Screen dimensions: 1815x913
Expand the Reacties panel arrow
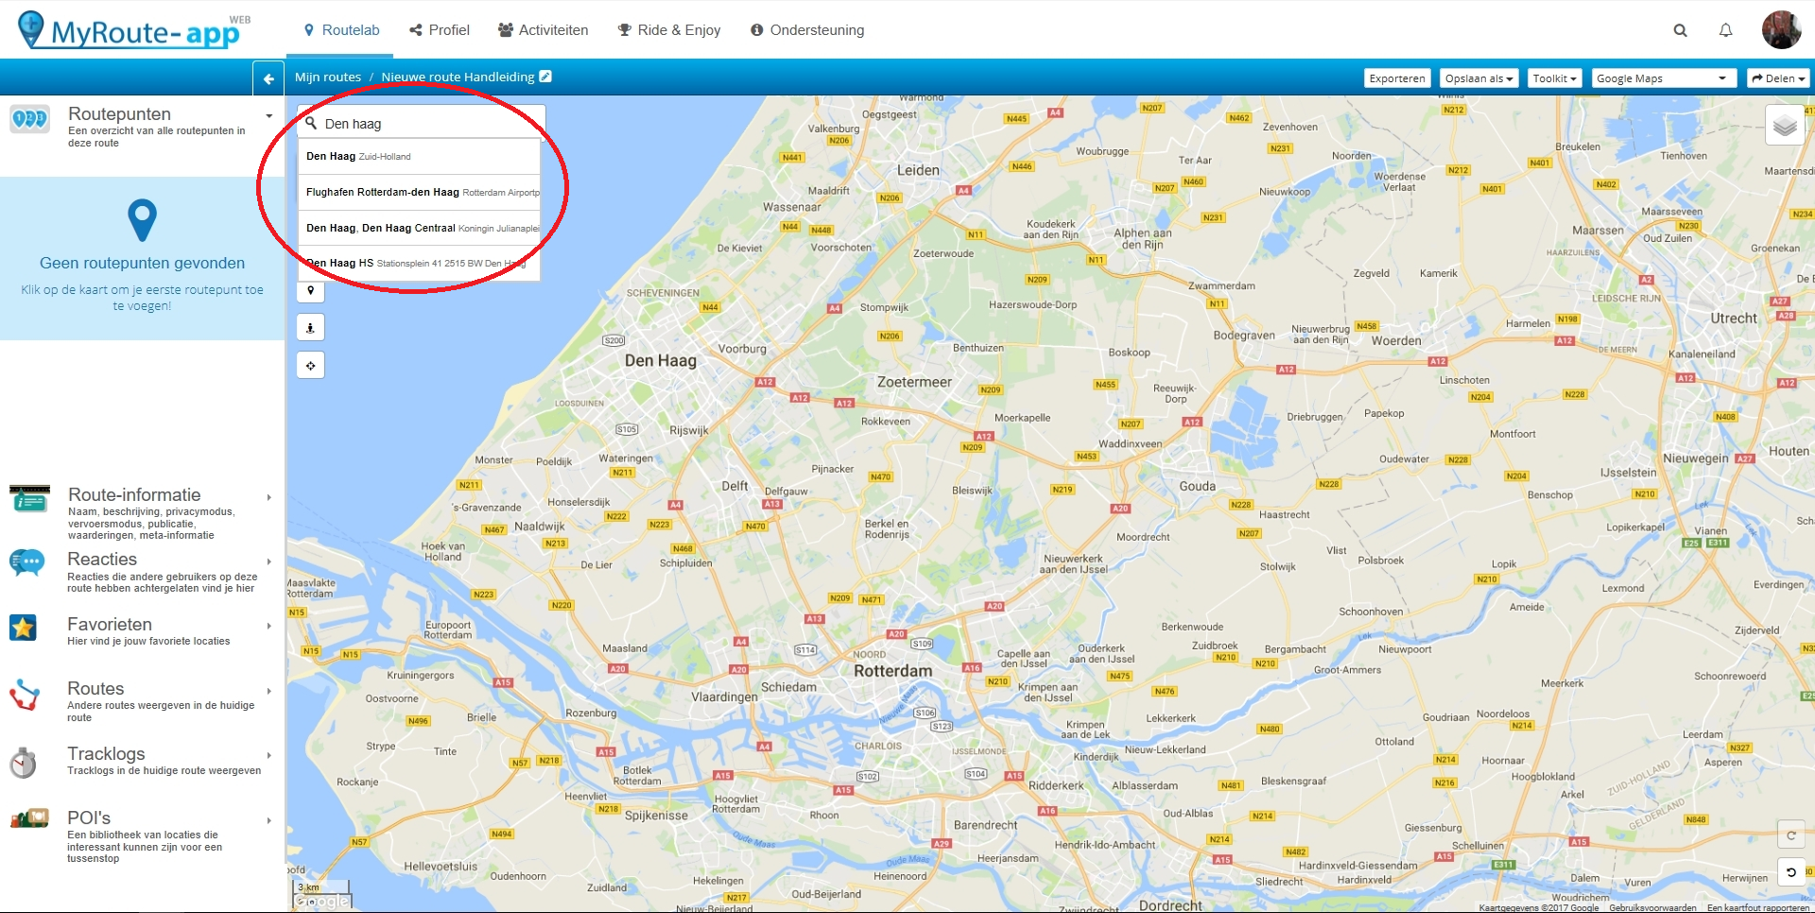click(x=269, y=561)
